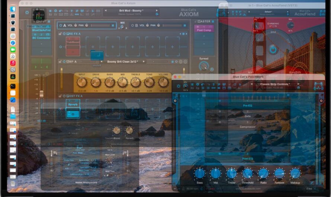Open Classic Strip Controls preset name
This screenshot has width=331, height=197.
click(x=275, y=84)
